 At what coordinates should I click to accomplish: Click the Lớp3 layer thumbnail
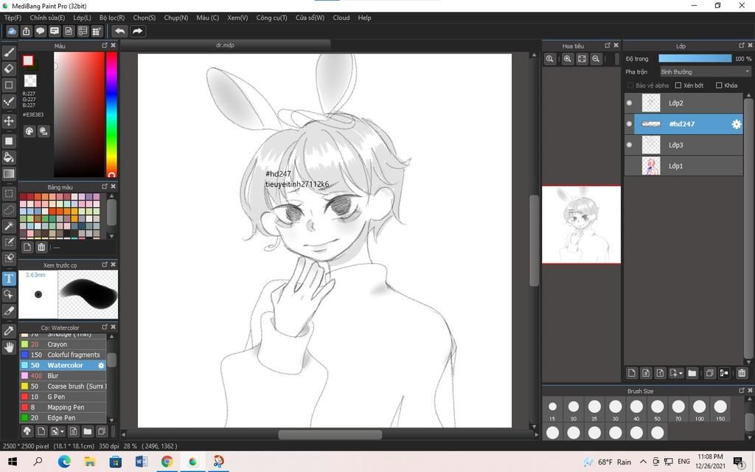pyautogui.click(x=651, y=145)
